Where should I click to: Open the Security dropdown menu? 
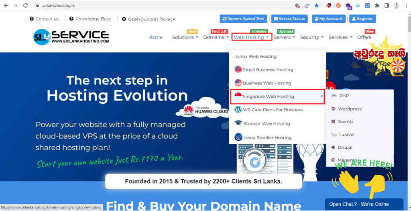click(312, 37)
